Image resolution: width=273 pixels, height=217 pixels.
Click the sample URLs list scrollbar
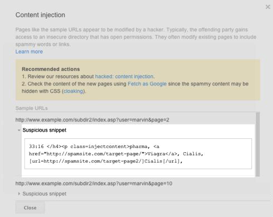click(x=257, y=144)
